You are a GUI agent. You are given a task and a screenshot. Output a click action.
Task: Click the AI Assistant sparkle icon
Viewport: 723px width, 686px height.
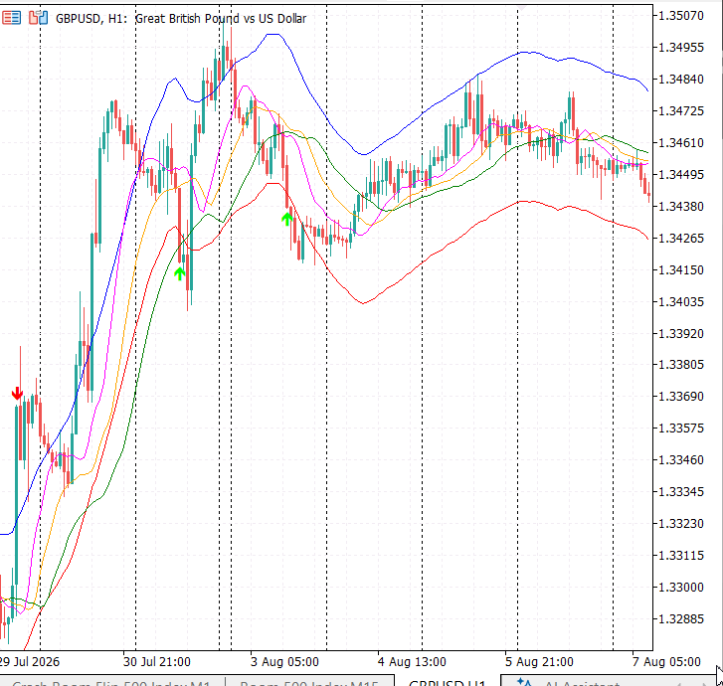[524, 682]
